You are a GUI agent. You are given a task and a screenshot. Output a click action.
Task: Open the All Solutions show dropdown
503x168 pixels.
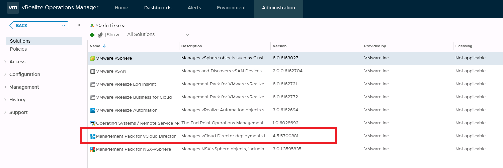pos(158,35)
